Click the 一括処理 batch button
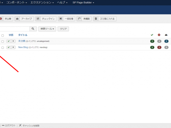The image size is (171, 128). point(67,19)
